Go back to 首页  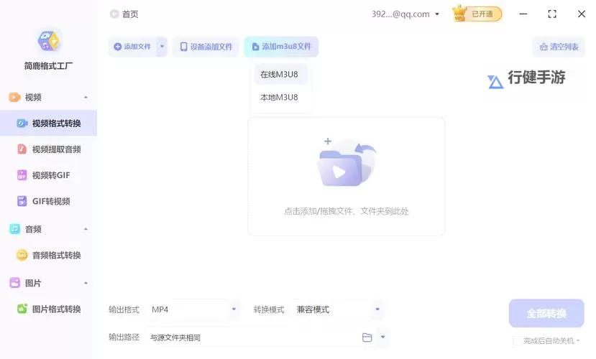pos(130,14)
